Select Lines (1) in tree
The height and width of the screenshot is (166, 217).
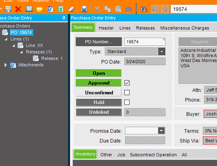tap(19, 39)
